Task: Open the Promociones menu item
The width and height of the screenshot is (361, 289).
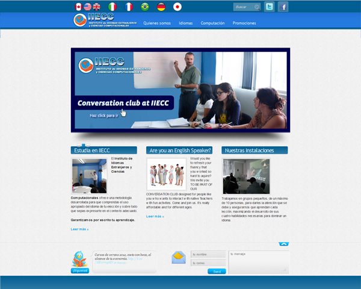Action: [x=244, y=23]
